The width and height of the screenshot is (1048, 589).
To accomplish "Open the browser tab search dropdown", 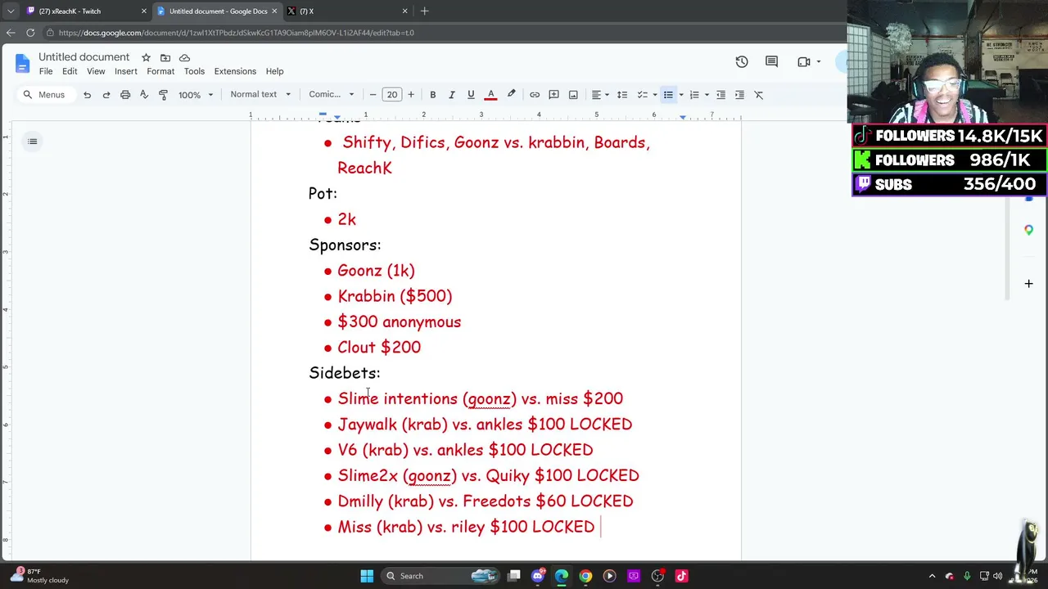I will point(11,11).
